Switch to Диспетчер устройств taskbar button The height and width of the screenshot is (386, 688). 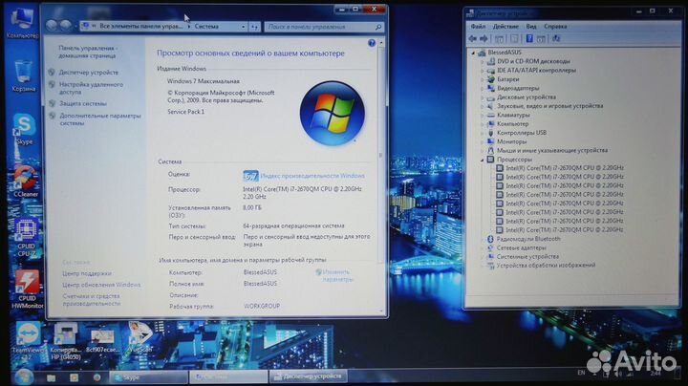click(308, 376)
